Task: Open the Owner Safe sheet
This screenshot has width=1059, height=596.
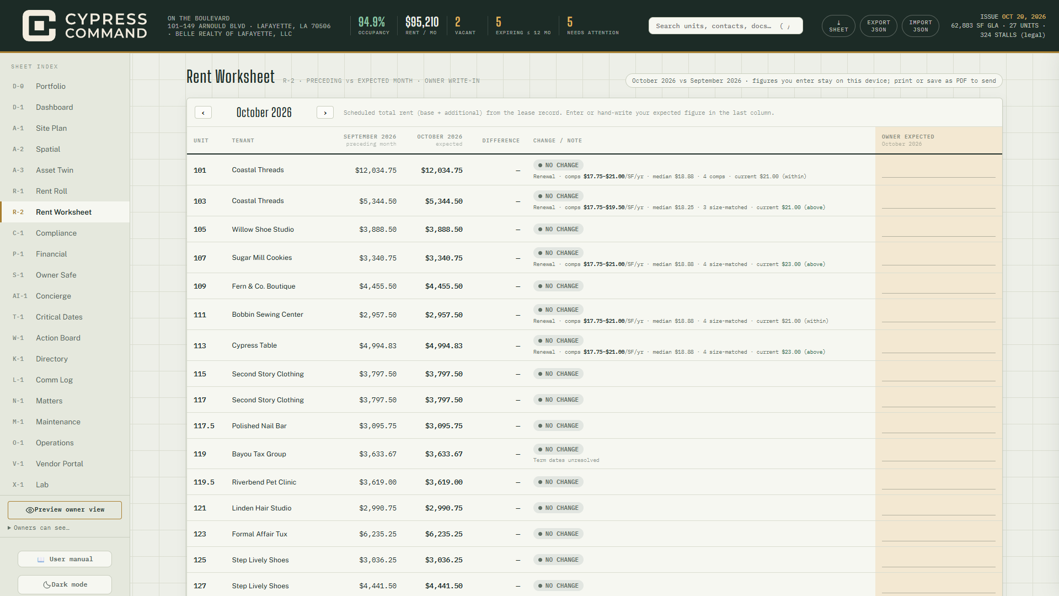Action: click(65, 275)
